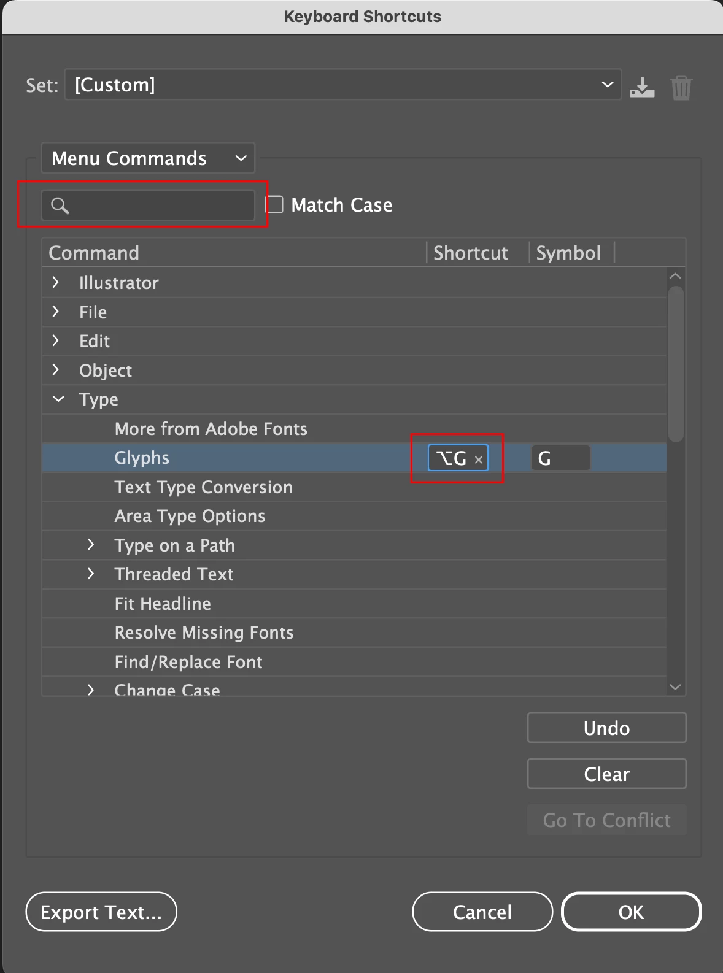This screenshot has height=973, width=723.
Task: Expand the Illustrator command group
Action: (56, 282)
